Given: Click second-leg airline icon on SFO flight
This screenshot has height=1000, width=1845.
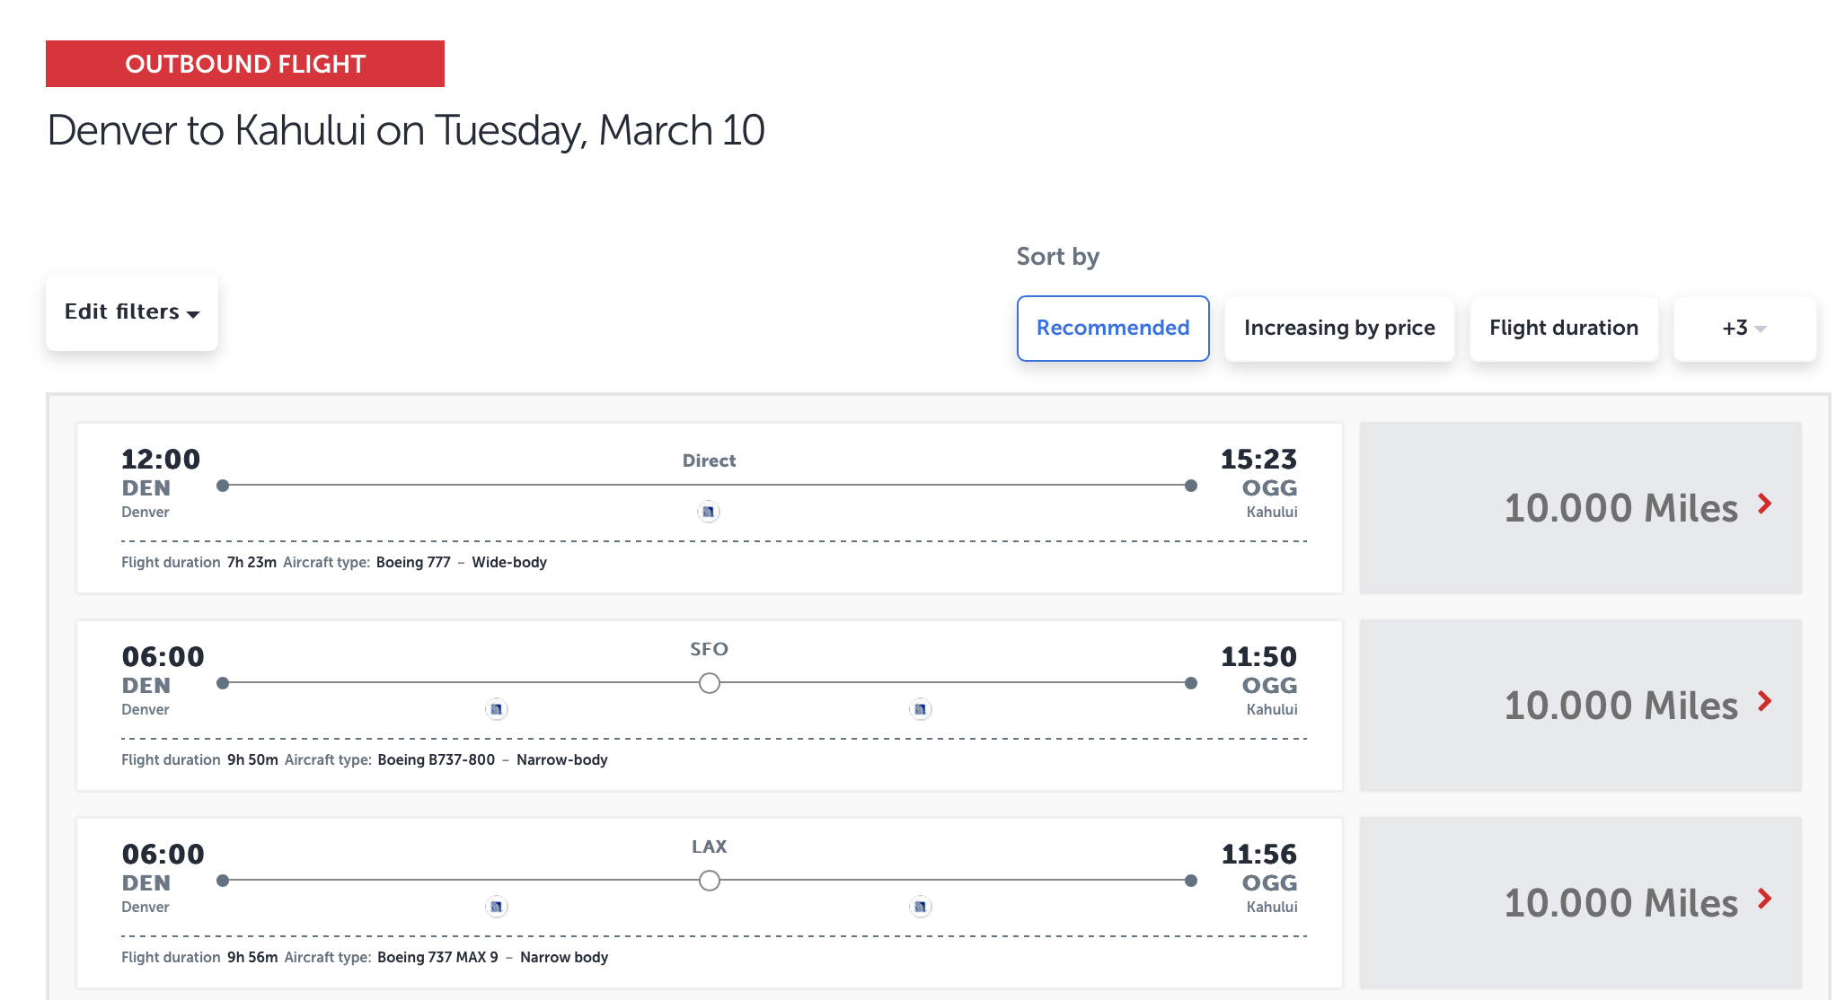Looking at the screenshot, I should click(920, 709).
